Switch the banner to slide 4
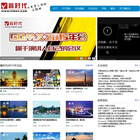This screenshot has height=140, width=140. tap(89, 58)
